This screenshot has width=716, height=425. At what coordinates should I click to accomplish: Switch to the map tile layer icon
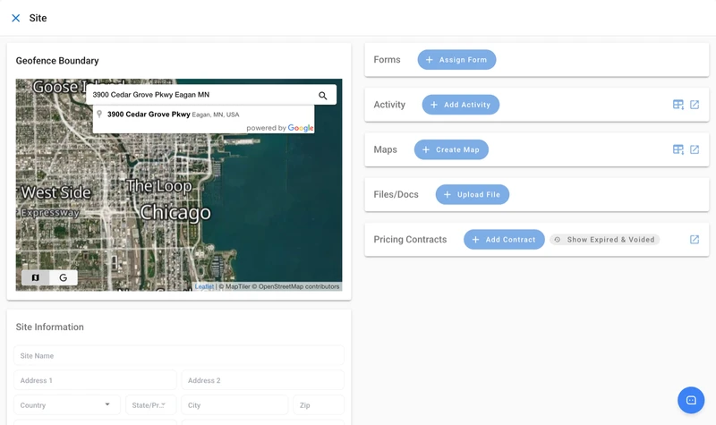click(x=36, y=277)
